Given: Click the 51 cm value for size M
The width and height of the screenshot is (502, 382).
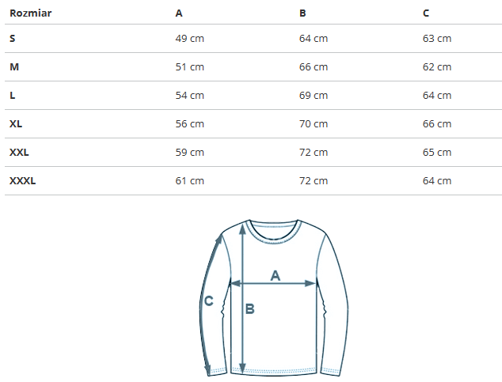Looking at the screenshot, I should click(189, 67).
